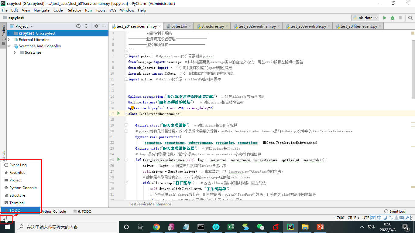Open the nk_data run configuration dropdown

[365, 18]
